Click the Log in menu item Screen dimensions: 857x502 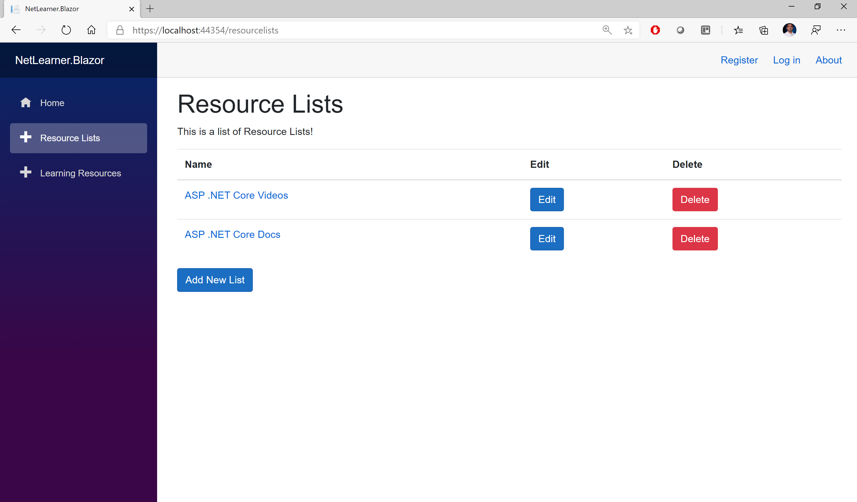point(786,60)
